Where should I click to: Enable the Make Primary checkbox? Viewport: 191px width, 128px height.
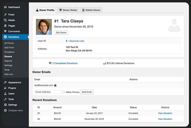pos(63,92)
